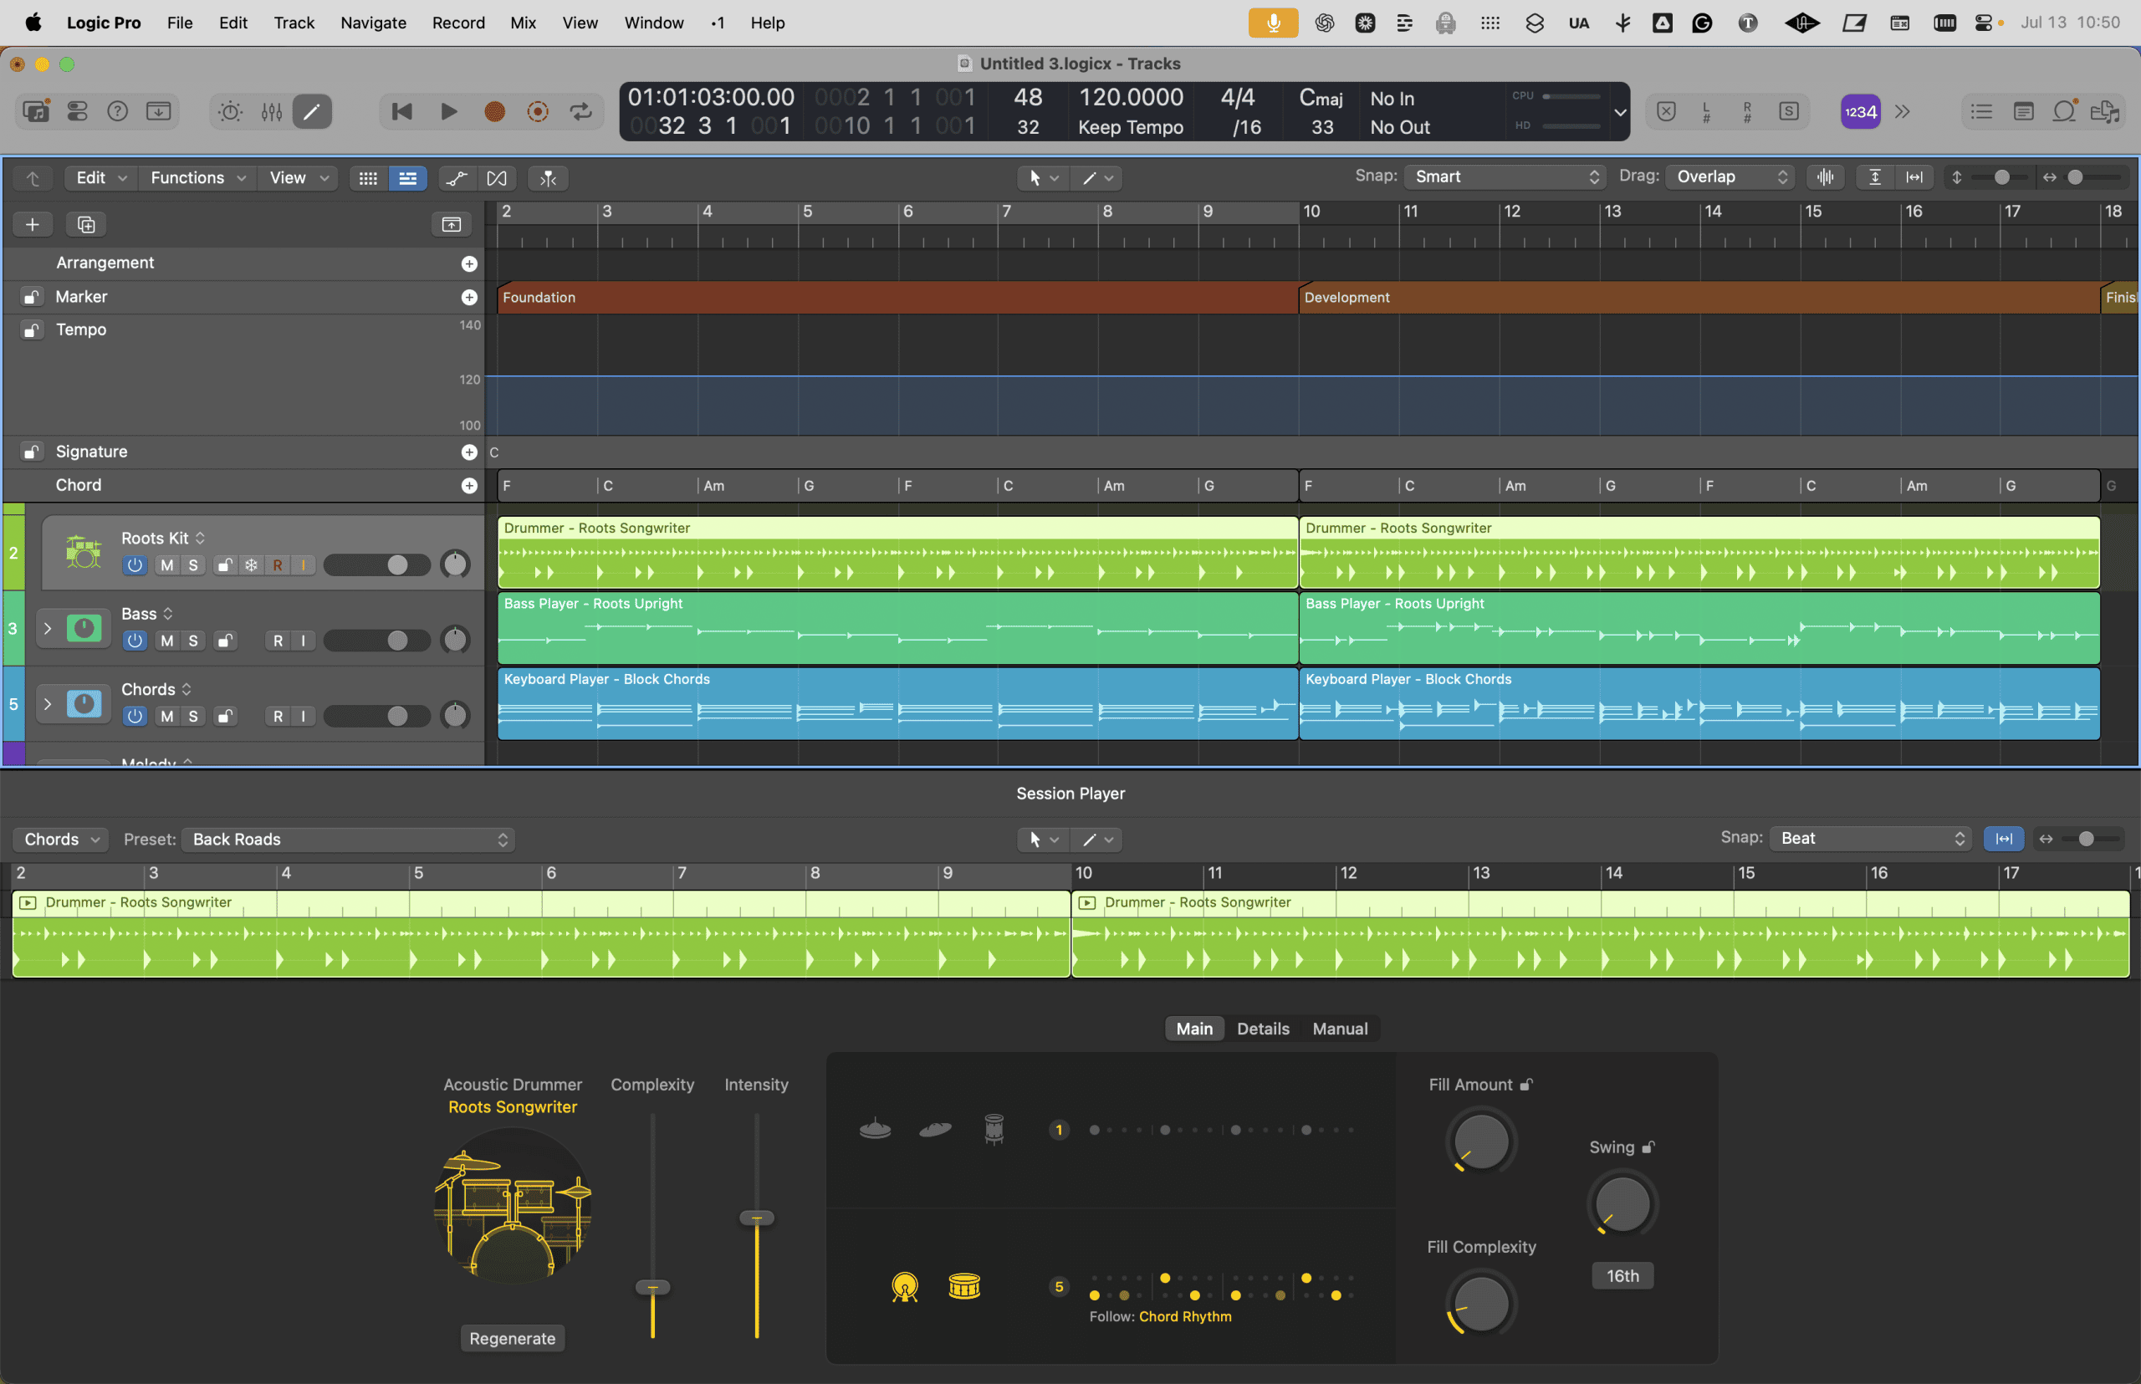Switch to grid view button

pos(368,178)
